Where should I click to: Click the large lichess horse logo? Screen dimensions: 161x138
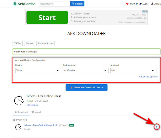(19, 100)
